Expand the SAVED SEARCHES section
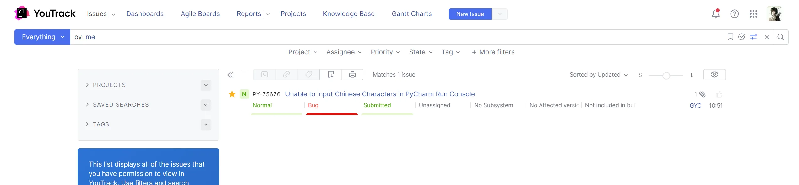 click(x=121, y=105)
